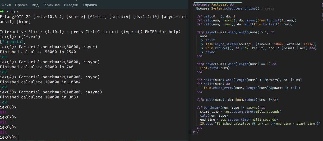Open the Вид menu
Screen dimensions: 323x141
pyautogui.click(x=35, y=5)
